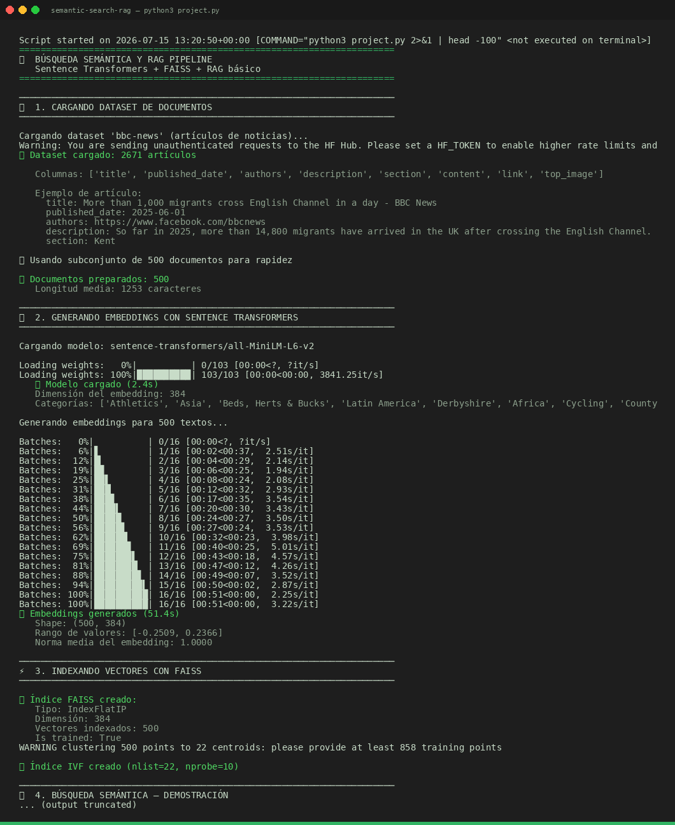Click 'Vectores indexados: 500' line
675x825 pixels.
pyautogui.click(x=97, y=728)
